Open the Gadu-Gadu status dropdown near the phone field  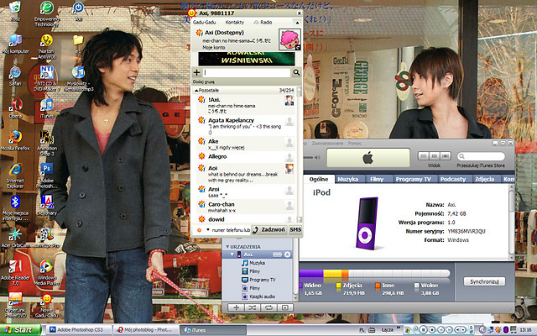[207, 229]
